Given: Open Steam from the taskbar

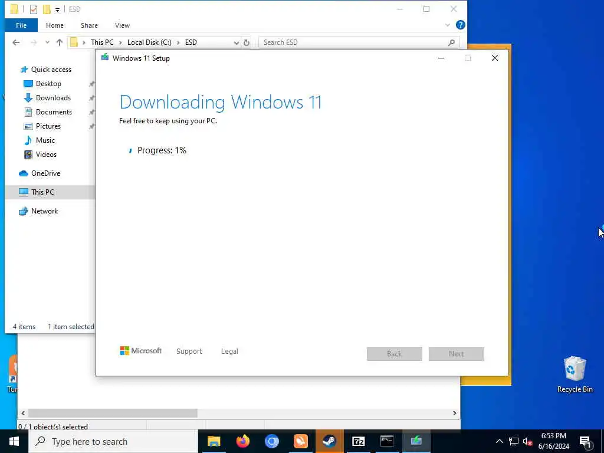Looking at the screenshot, I should pos(329,441).
